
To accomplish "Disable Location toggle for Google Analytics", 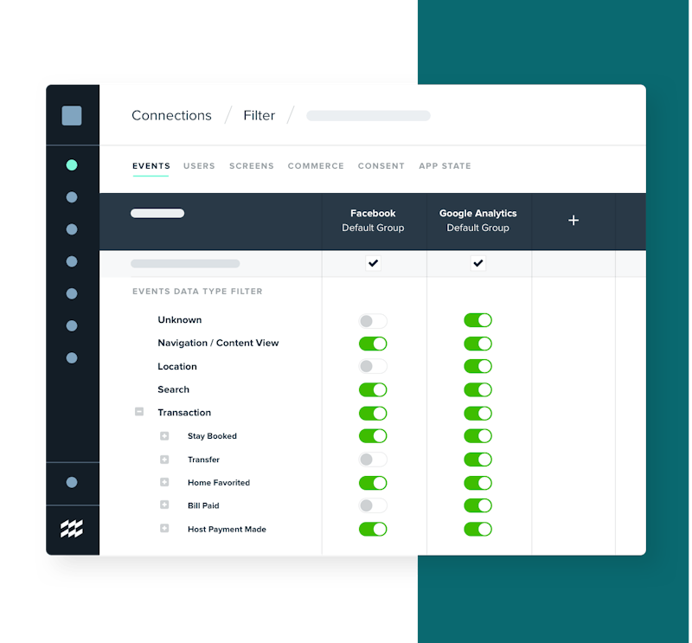I will point(478,366).
